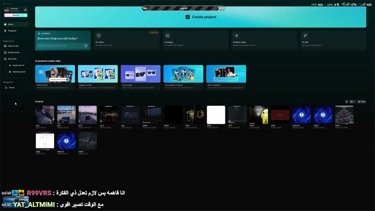Screen dimensions: 375x211
Task: Open the Video Studio suite card thumbnail
Action: point(55,74)
